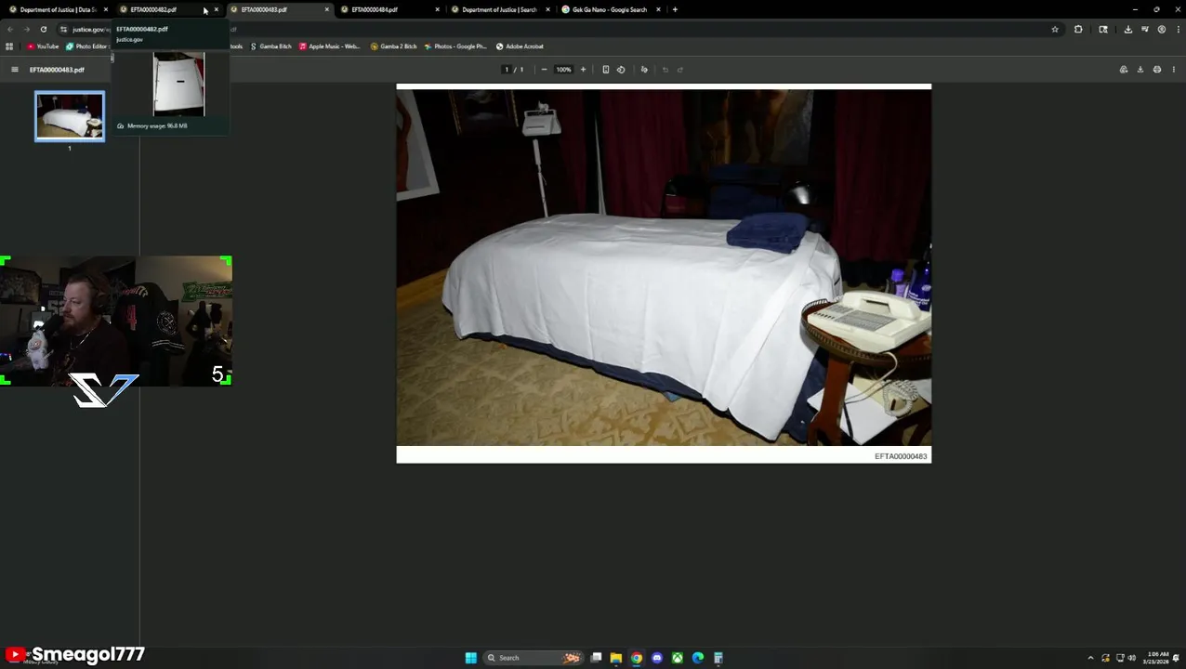
Task: Open the Gamba 2 Bitch bookmark
Action: point(393,46)
